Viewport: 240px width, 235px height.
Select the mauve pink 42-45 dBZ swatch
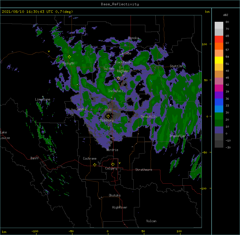click(219, 81)
